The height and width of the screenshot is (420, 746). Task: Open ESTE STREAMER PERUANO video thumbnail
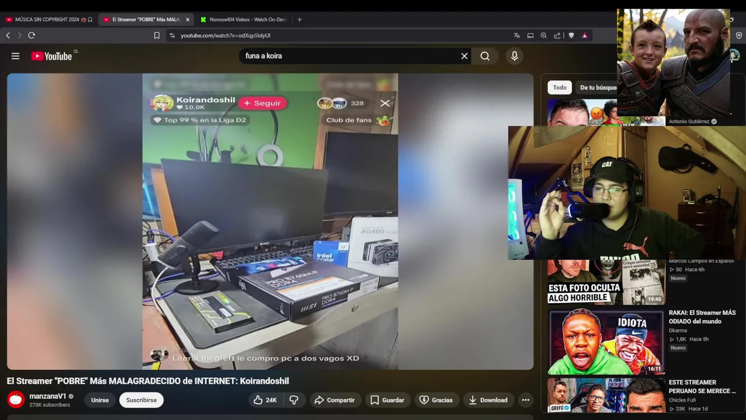pyautogui.click(x=606, y=395)
